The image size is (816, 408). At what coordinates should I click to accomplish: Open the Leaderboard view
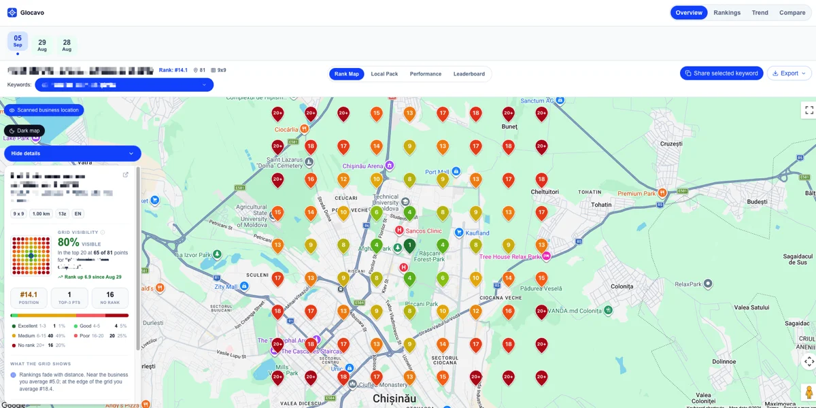[x=469, y=74]
